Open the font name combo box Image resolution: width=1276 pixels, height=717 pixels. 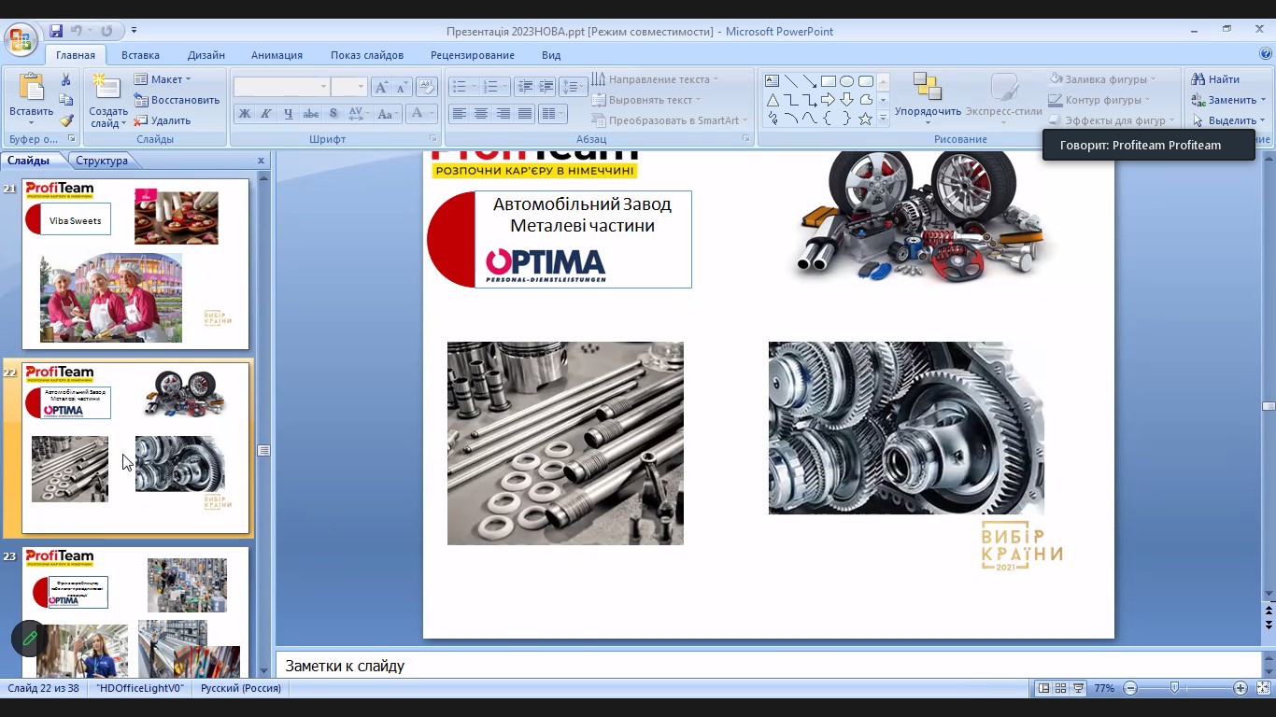click(281, 87)
